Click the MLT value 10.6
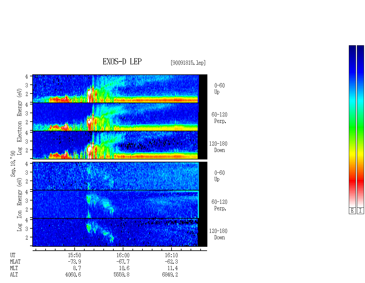This screenshot has height=283, width=365. (124, 268)
